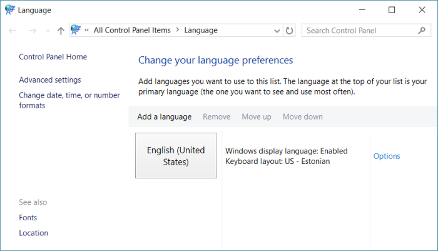The width and height of the screenshot is (438, 251).
Task: Close the Language window
Action: [x=422, y=10]
